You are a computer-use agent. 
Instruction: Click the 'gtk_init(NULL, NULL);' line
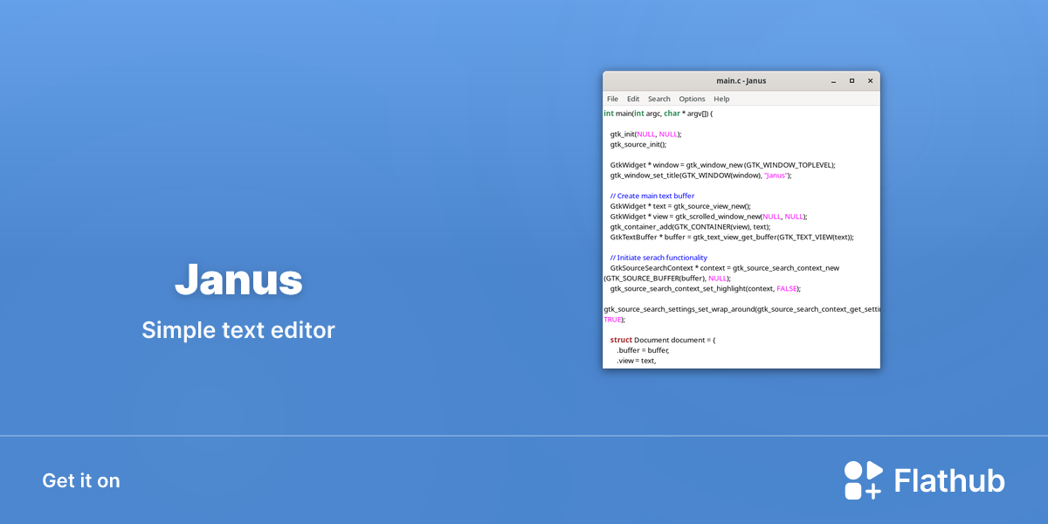[645, 134]
